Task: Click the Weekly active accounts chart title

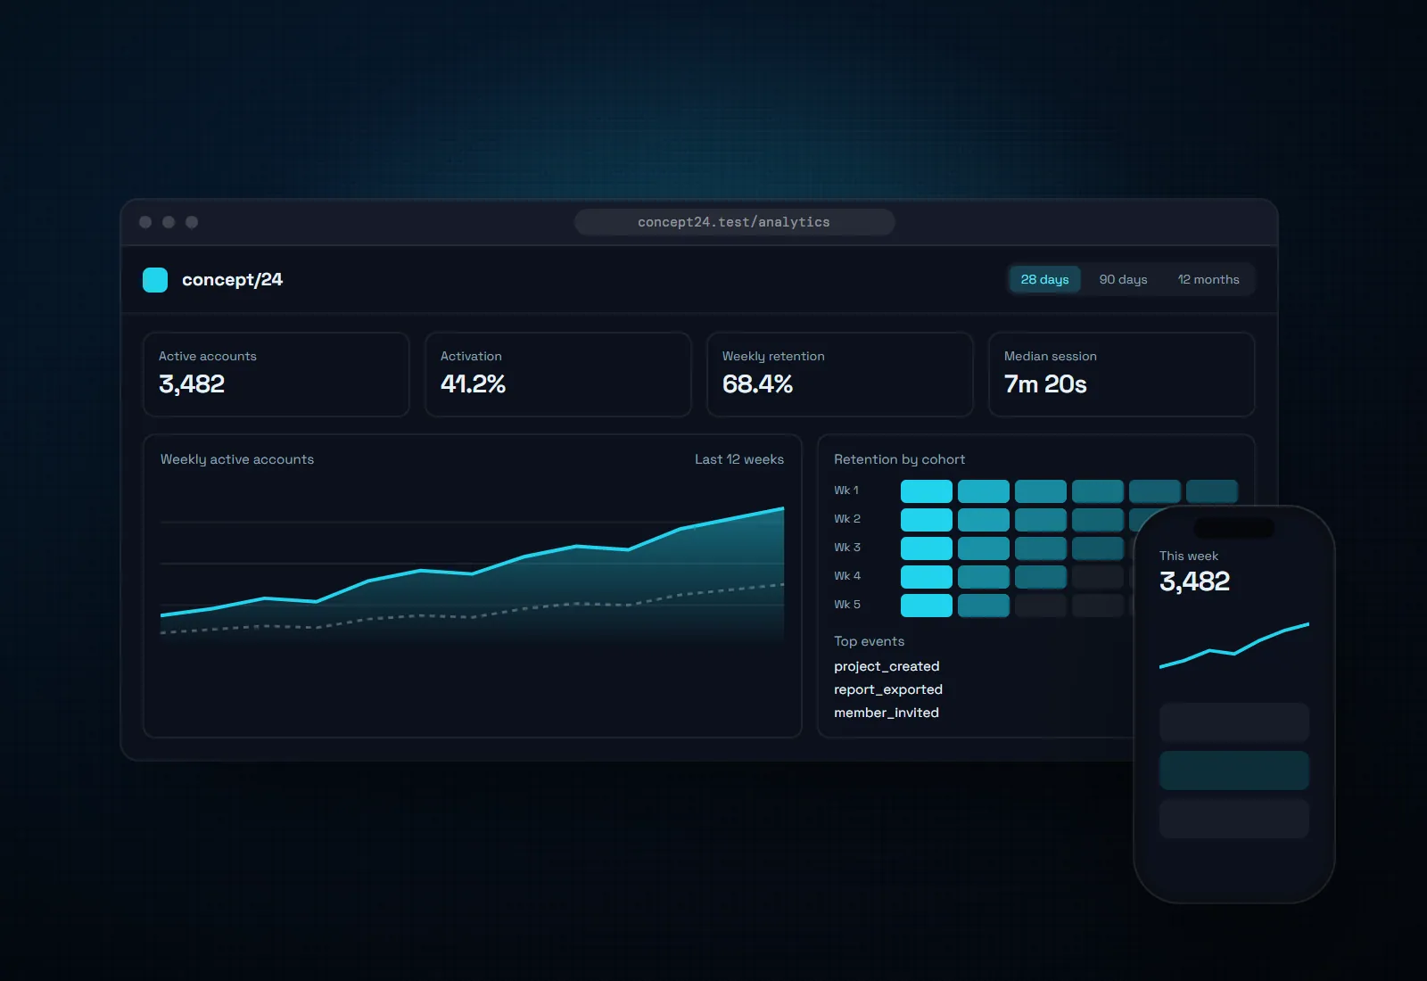Action: pyautogui.click(x=237, y=459)
